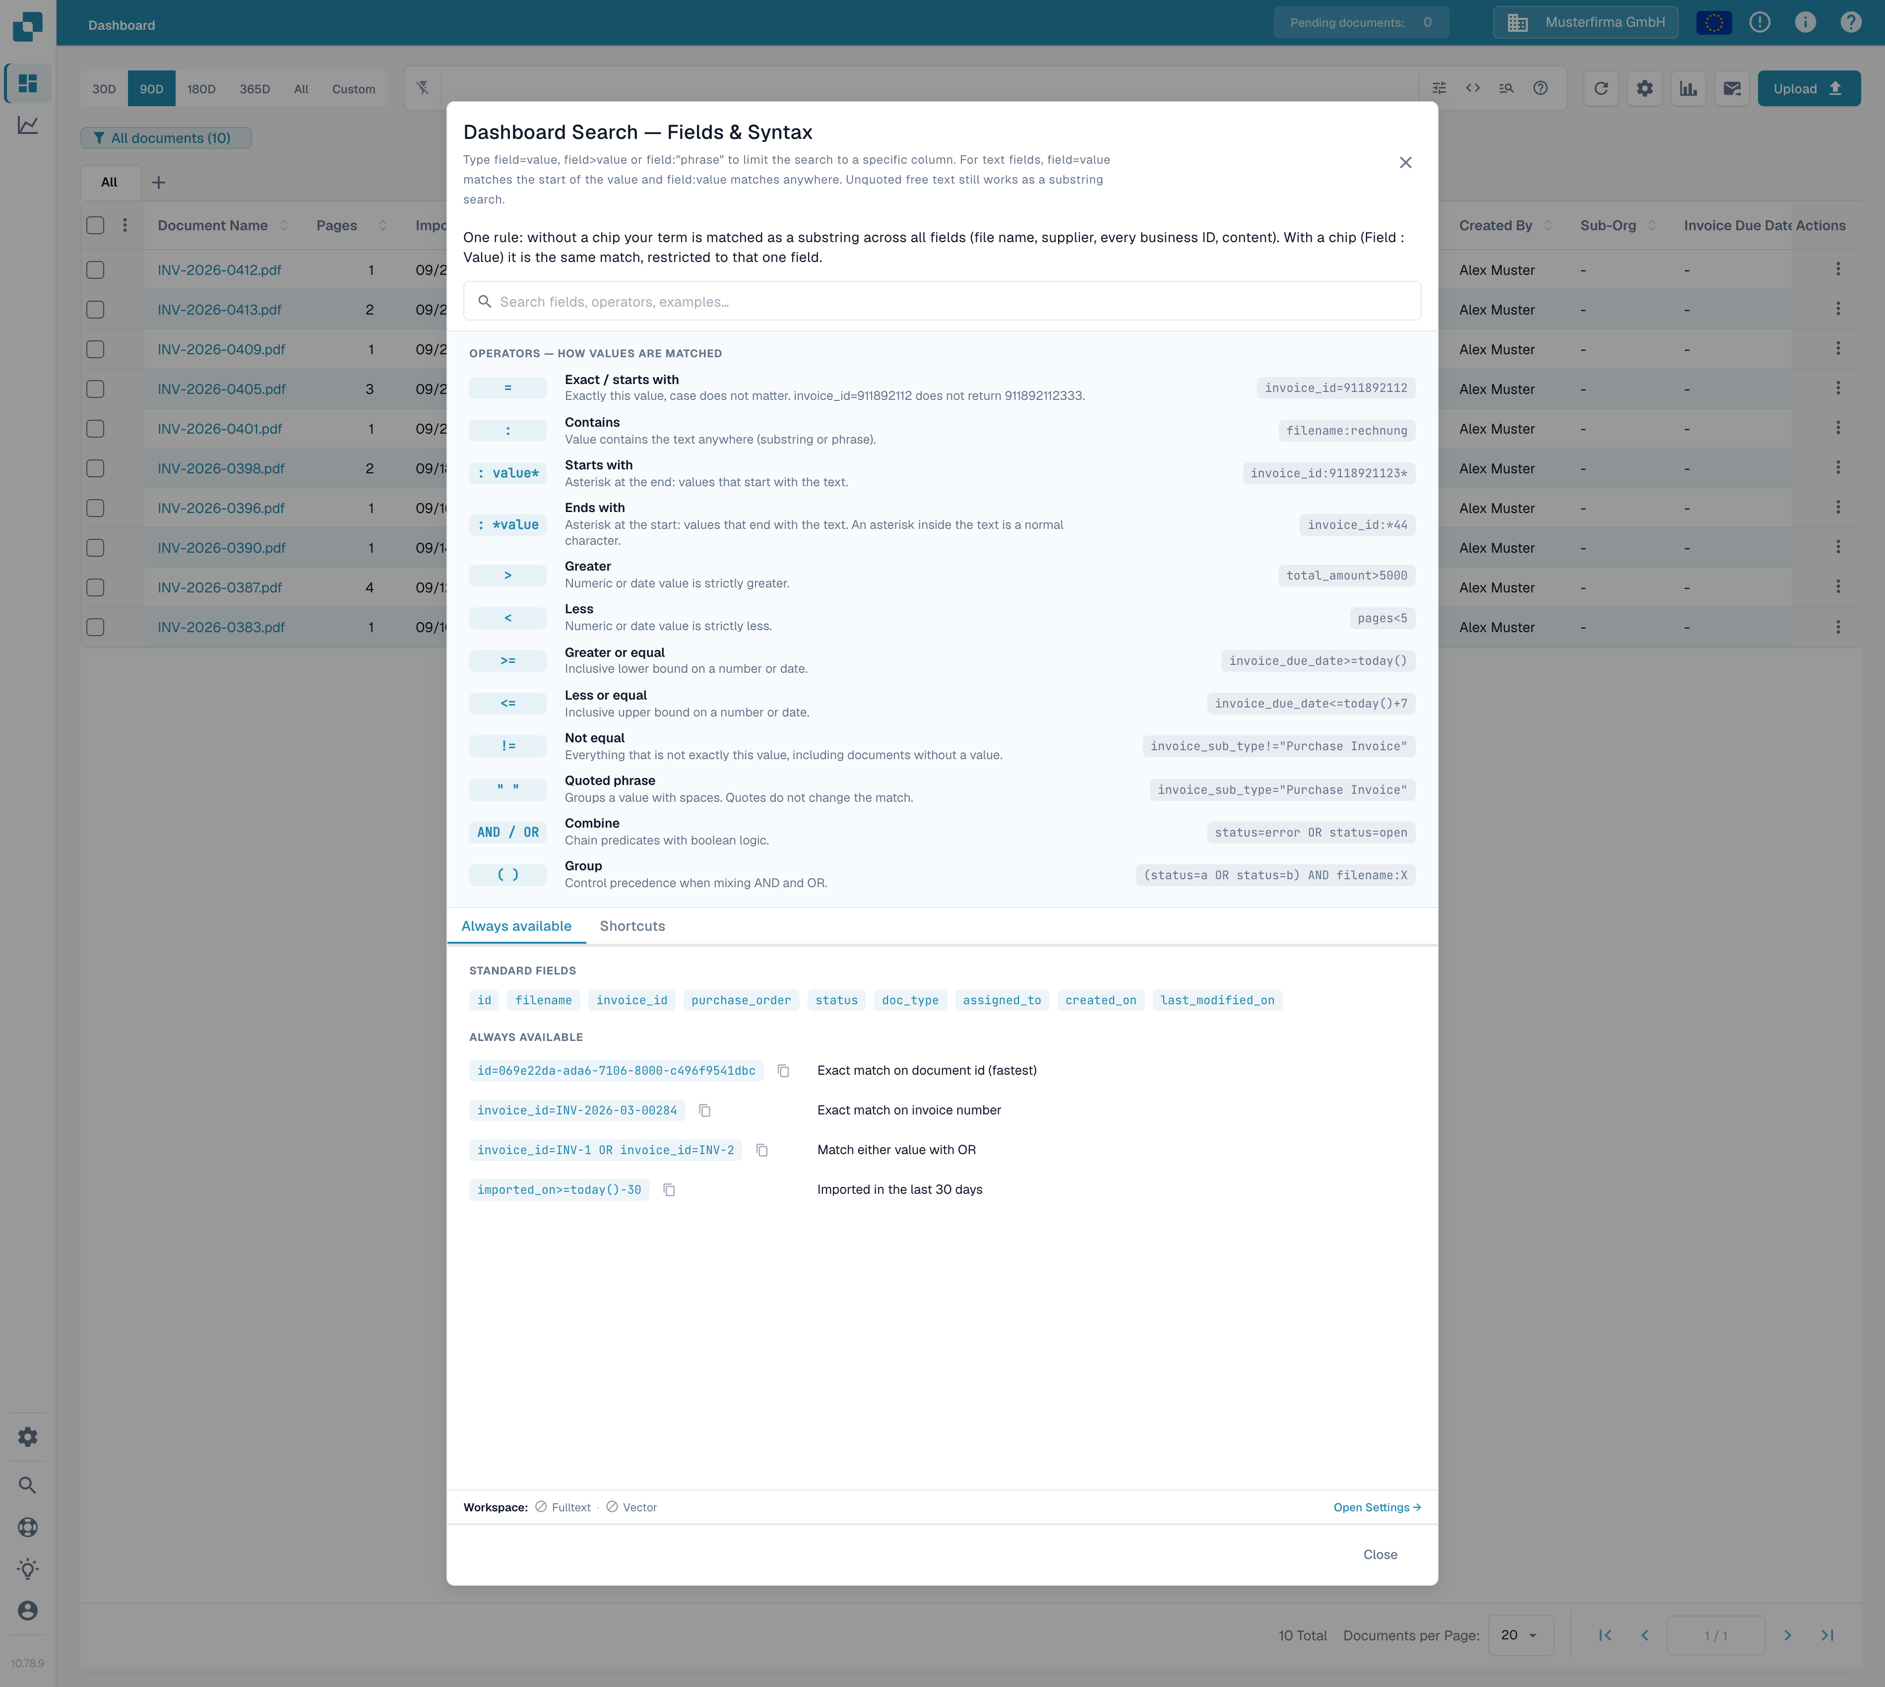Screen dimensions: 1885x1687
Task: Open the bar chart statistics icon
Action: pos(1688,89)
